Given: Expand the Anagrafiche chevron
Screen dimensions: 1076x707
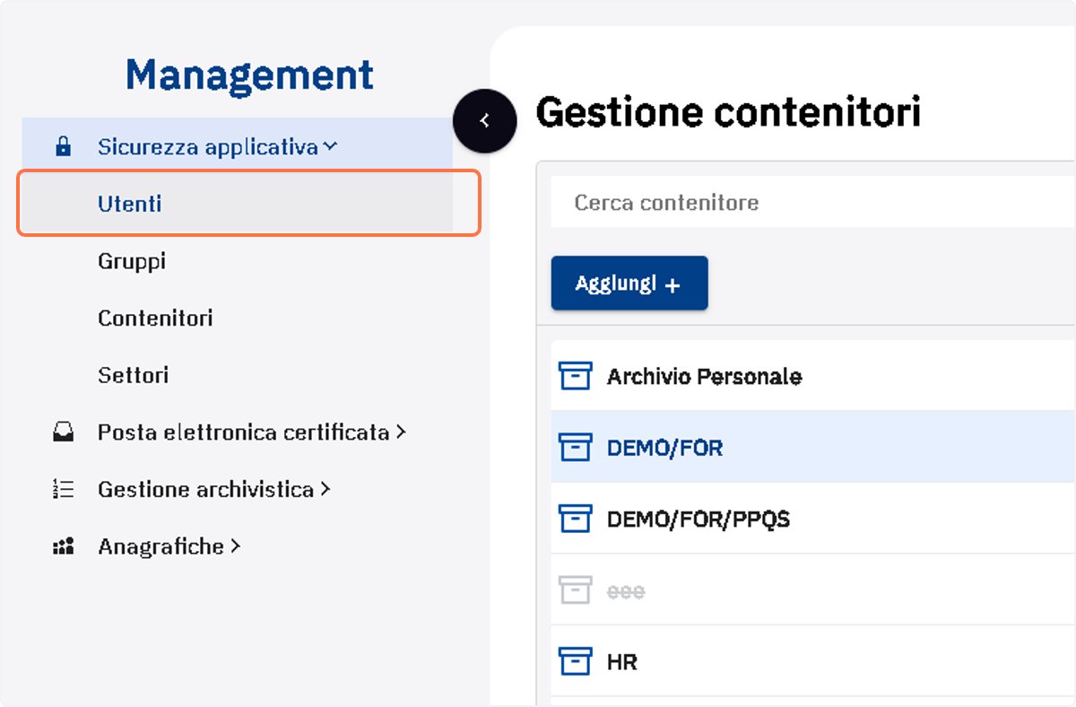Looking at the screenshot, I should click(236, 546).
